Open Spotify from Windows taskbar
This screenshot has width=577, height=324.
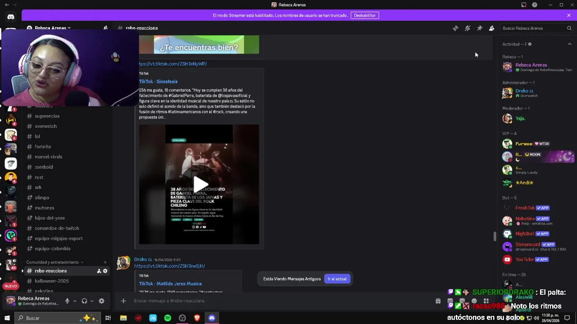[x=168, y=318]
